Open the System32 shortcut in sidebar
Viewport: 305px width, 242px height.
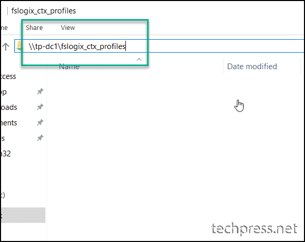click(x=6, y=154)
